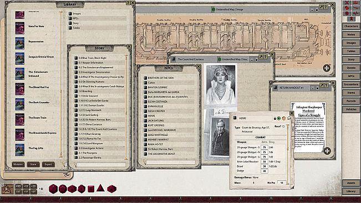The width and height of the screenshot is (361, 203).
Task: Click the Story list scrollbar
Action: tap(126, 107)
